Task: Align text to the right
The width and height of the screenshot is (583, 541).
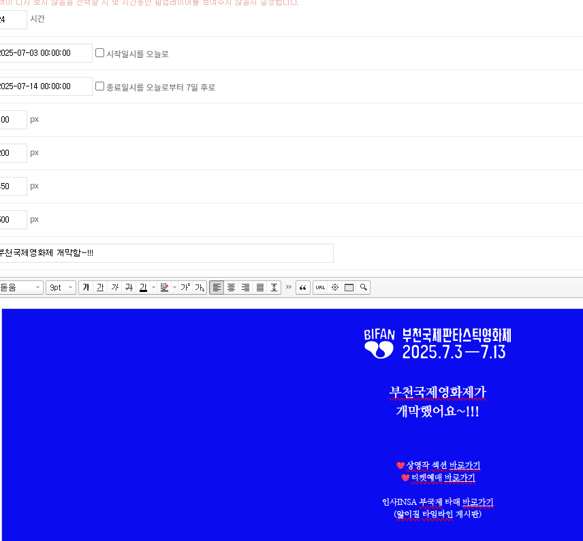Action: (245, 288)
